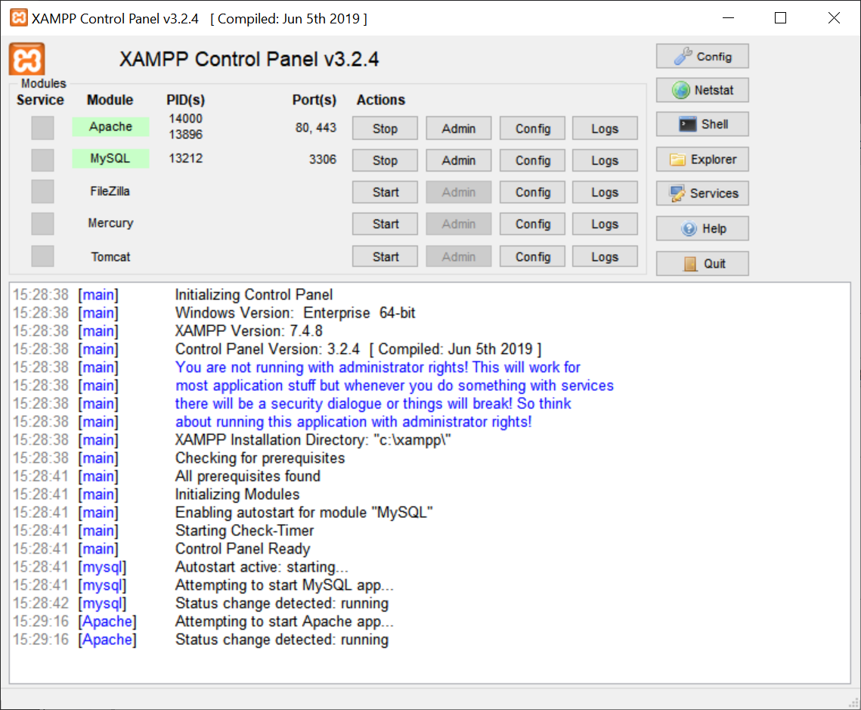The image size is (861, 710).
Task: Click Apache PID 13896
Action: click(x=186, y=135)
